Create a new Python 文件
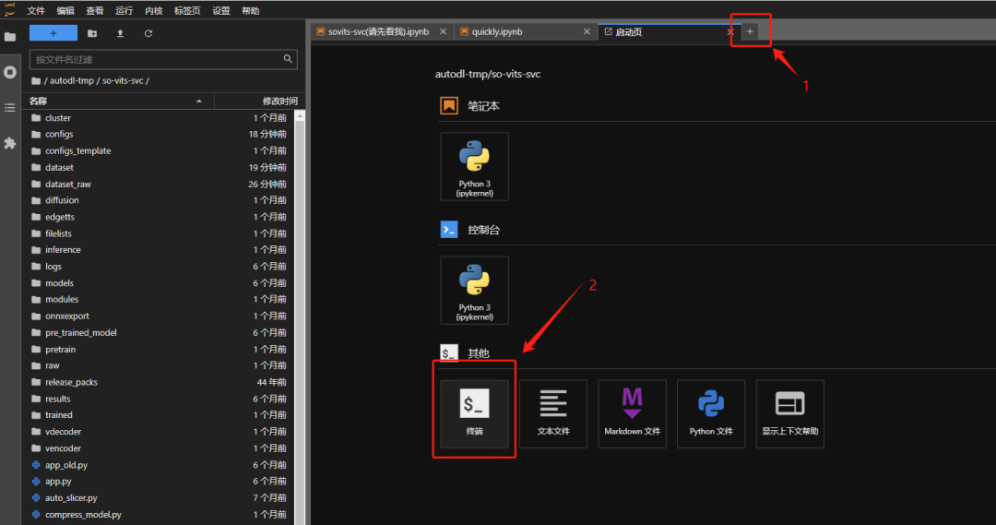Viewport: 996px width, 525px height. [x=711, y=413]
